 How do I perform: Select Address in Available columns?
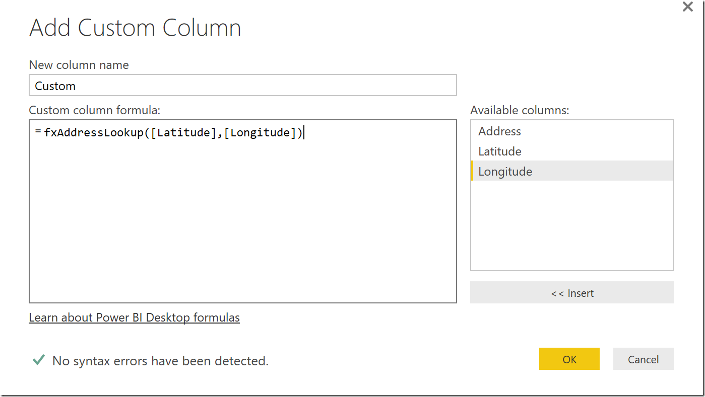[x=499, y=131]
